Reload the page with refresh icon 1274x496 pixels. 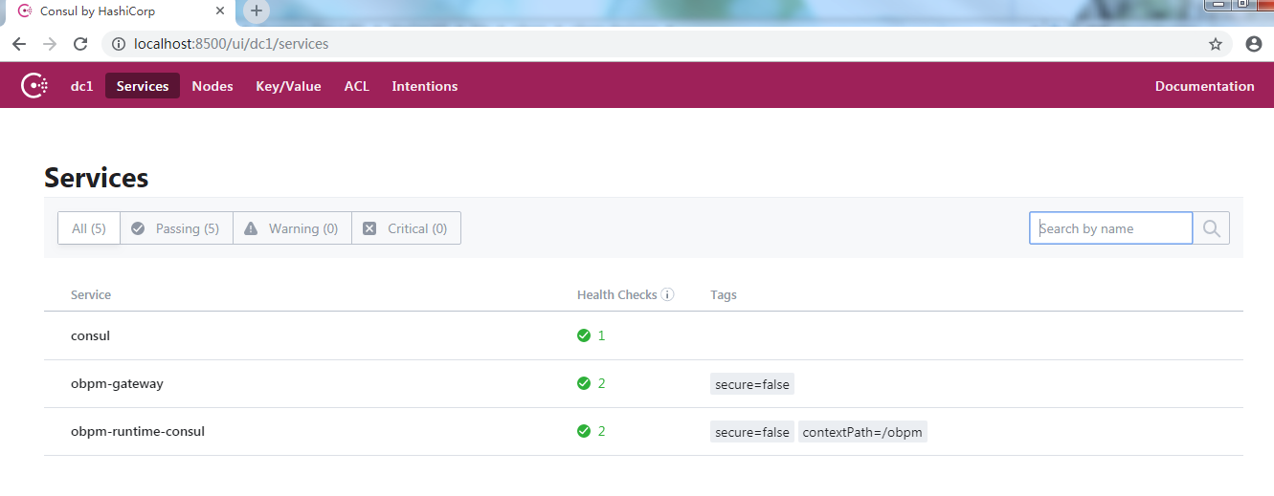[x=80, y=44]
